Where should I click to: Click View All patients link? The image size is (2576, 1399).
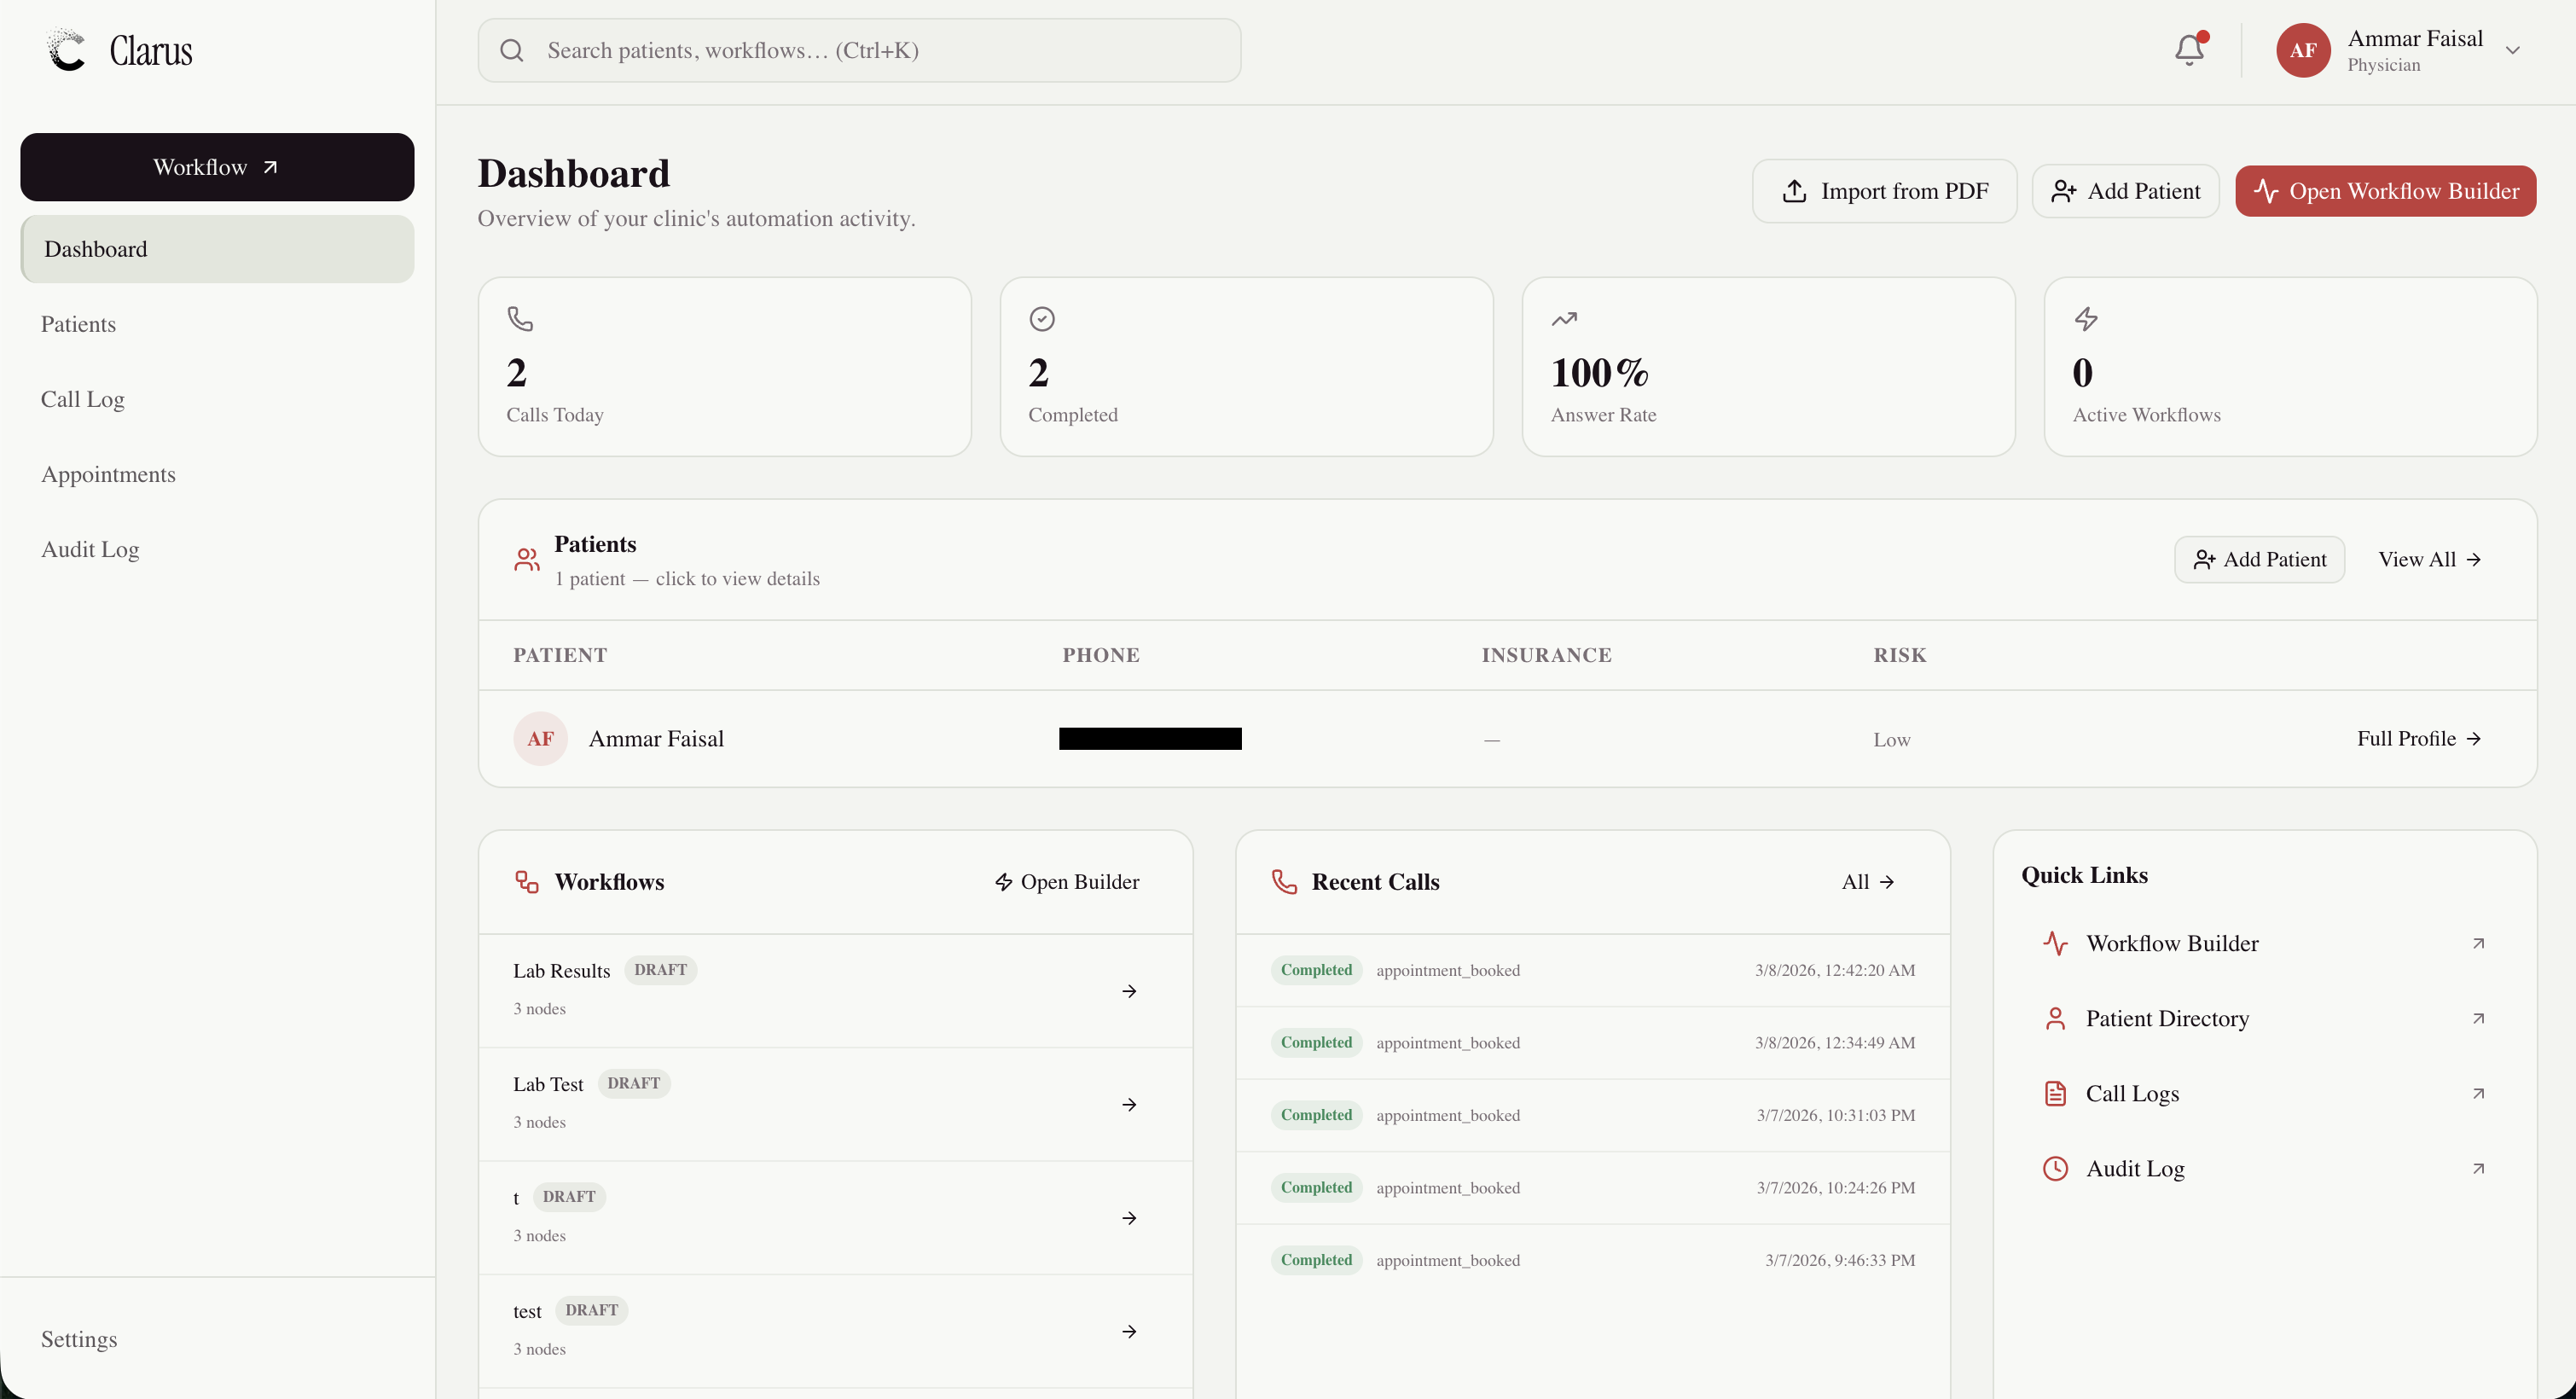tap(2429, 559)
